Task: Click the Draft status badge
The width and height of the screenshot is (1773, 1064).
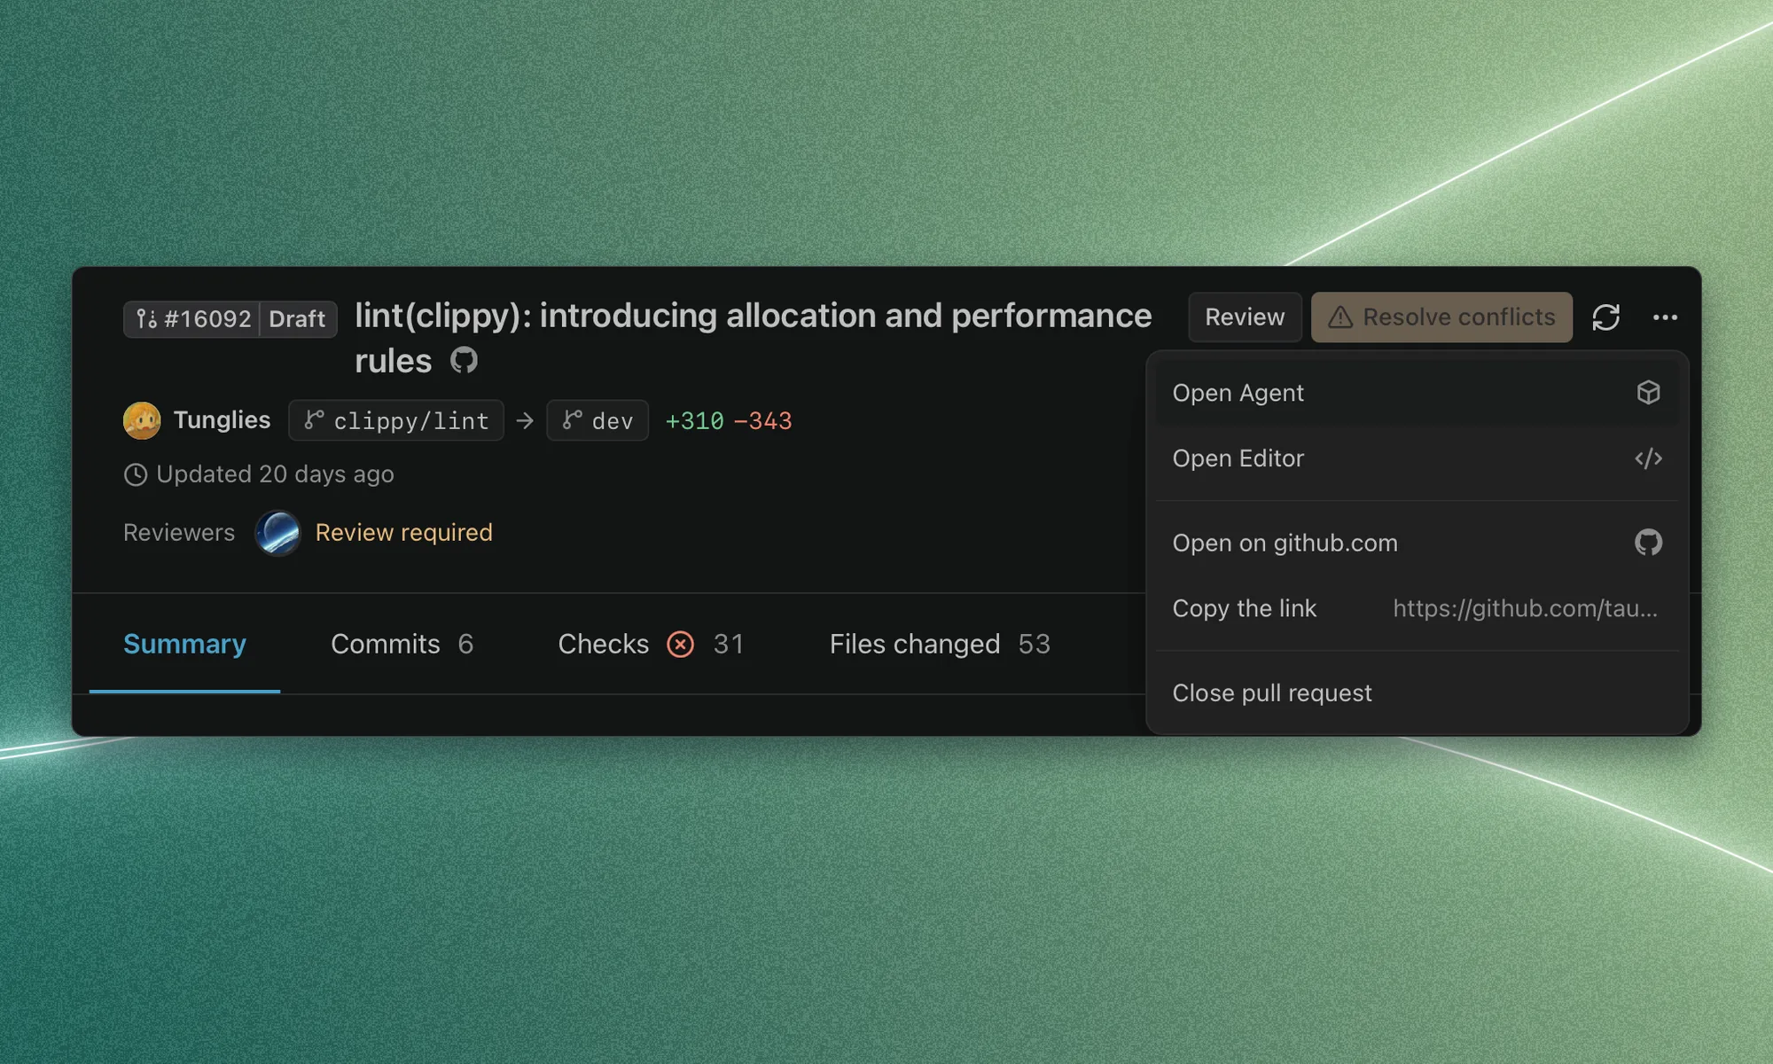Action: click(298, 319)
